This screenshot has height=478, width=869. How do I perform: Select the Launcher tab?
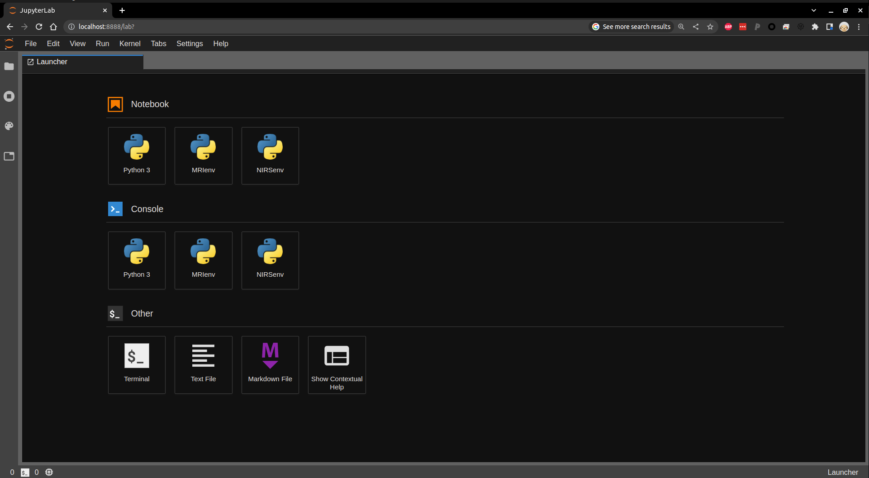[x=52, y=62]
